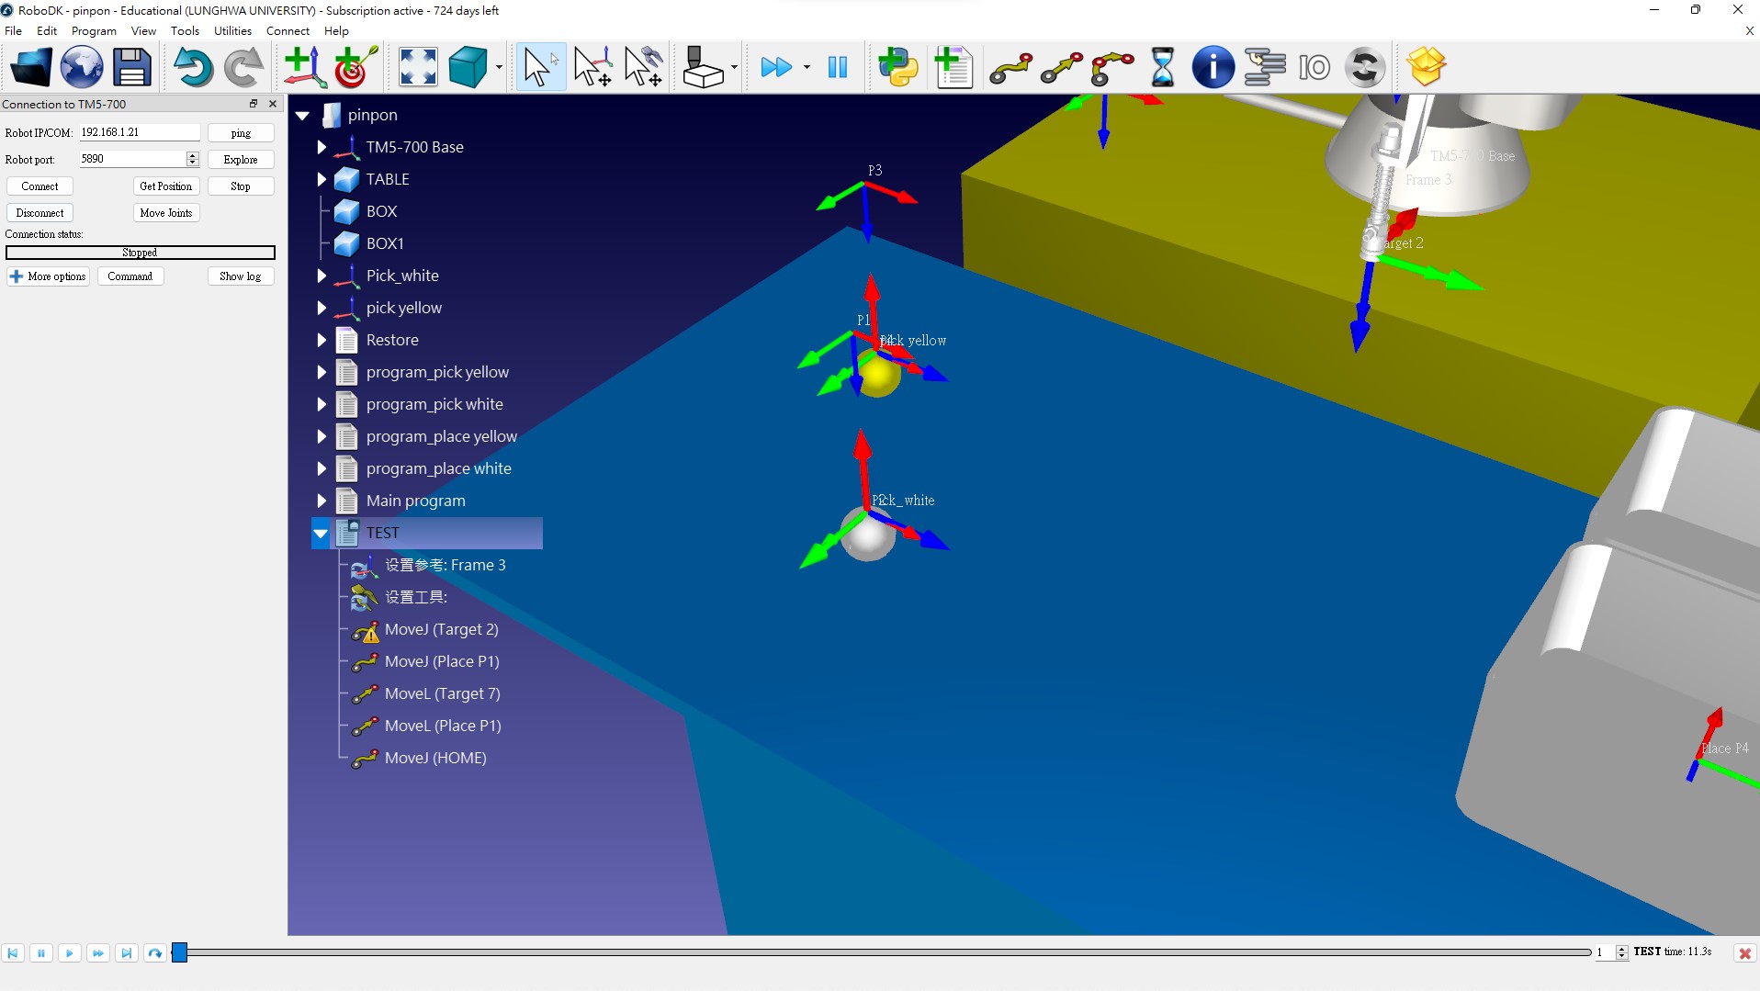The width and height of the screenshot is (1760, 991).
Task: Add a Move Circular instruction
Action: click(x=1112, y=68)
